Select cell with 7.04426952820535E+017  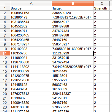click(x=73, y=67)
